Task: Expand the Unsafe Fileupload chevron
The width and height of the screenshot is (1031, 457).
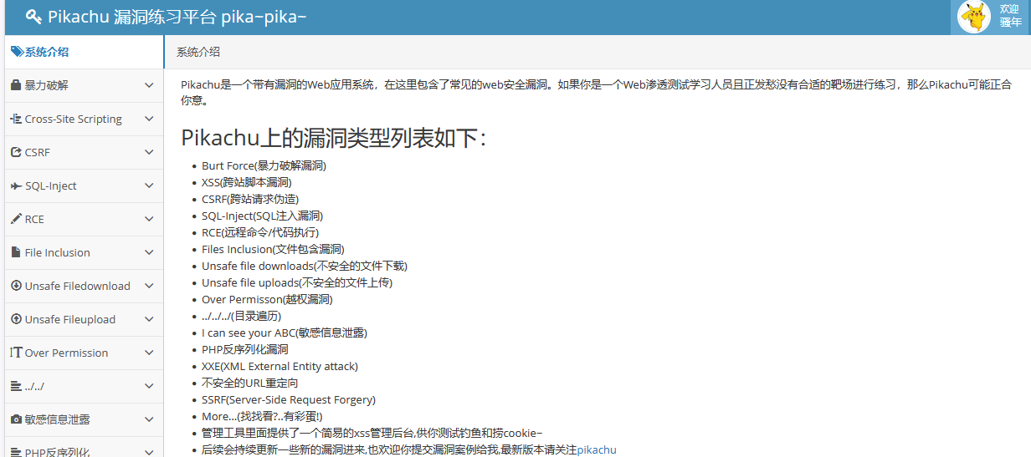Action: [x=149, y=319]
